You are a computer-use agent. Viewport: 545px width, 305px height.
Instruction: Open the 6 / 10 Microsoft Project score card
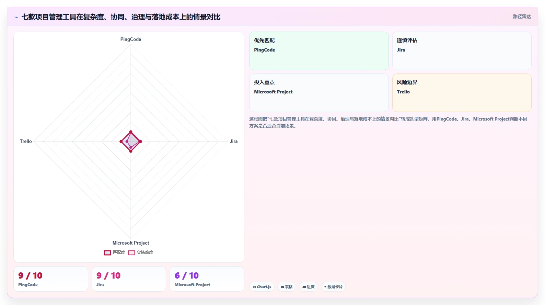pyautogui.click(x=207, y=279)
